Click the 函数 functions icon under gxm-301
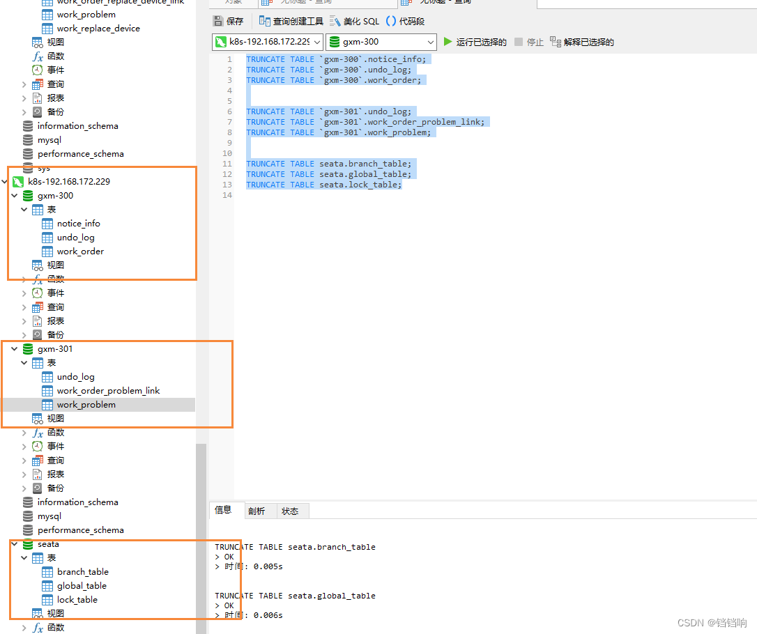The height and width of the screenshot is (634, 757). tap(37, 433)
